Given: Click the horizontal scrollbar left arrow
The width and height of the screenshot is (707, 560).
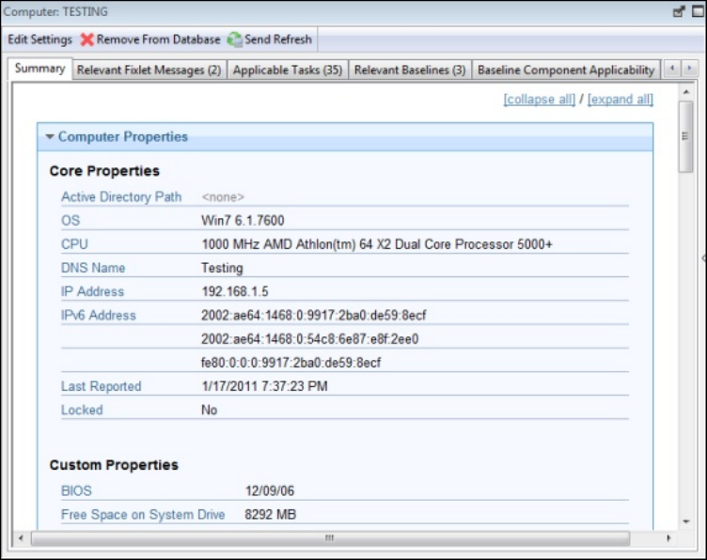Looking at the screenshot, I should pos(21,538).
